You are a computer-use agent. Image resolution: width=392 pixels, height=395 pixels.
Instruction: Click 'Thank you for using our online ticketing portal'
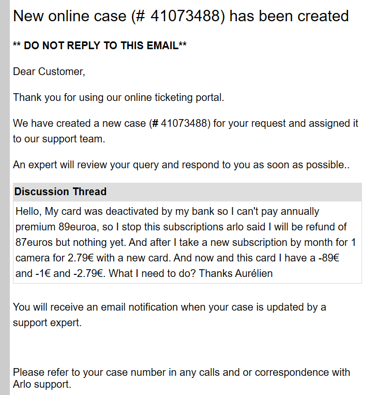click(x=118, y=98)
